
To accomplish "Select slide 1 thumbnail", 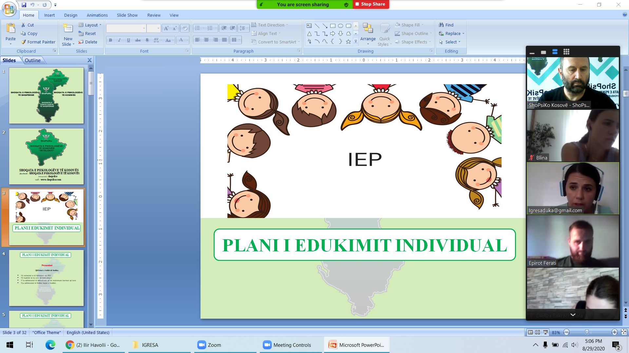I will [46, 95].
